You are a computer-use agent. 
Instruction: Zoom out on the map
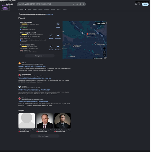click(105, 55)
